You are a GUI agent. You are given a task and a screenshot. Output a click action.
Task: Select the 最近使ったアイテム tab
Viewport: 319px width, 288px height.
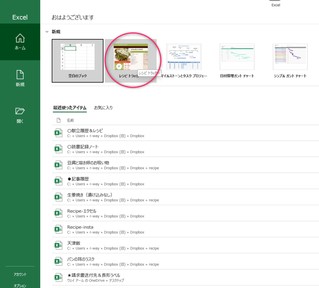pyautogui.click(x=70, y=108)
